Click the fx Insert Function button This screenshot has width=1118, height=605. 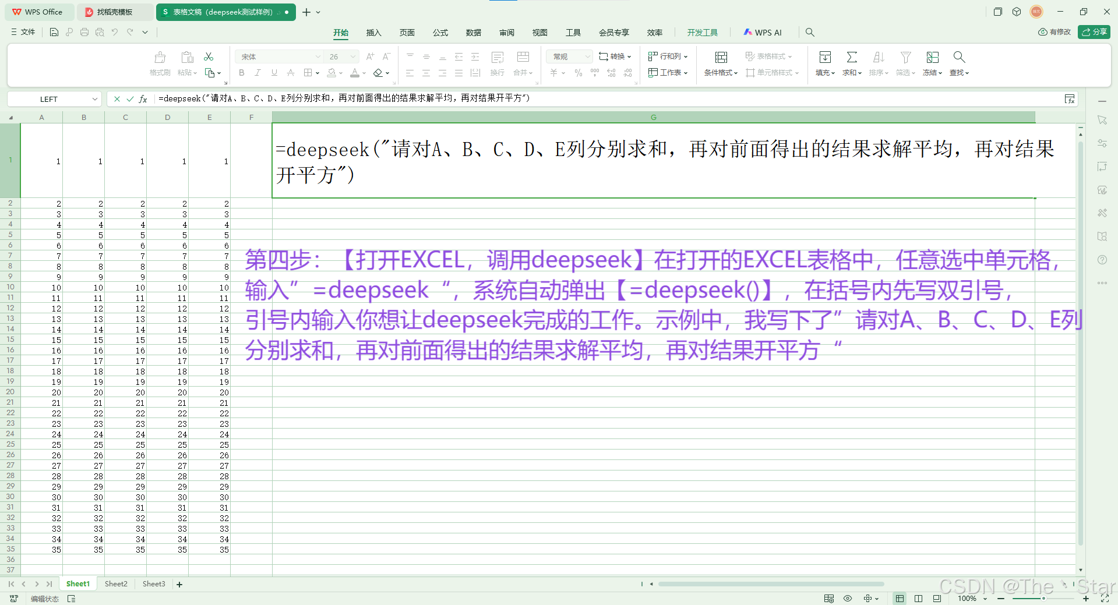[x=143, y=99]
